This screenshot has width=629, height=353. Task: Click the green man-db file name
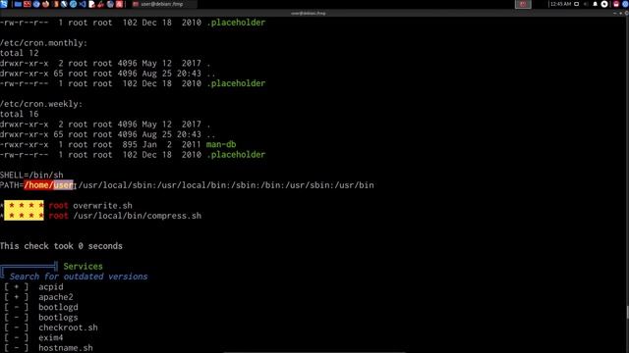point(221,144)
